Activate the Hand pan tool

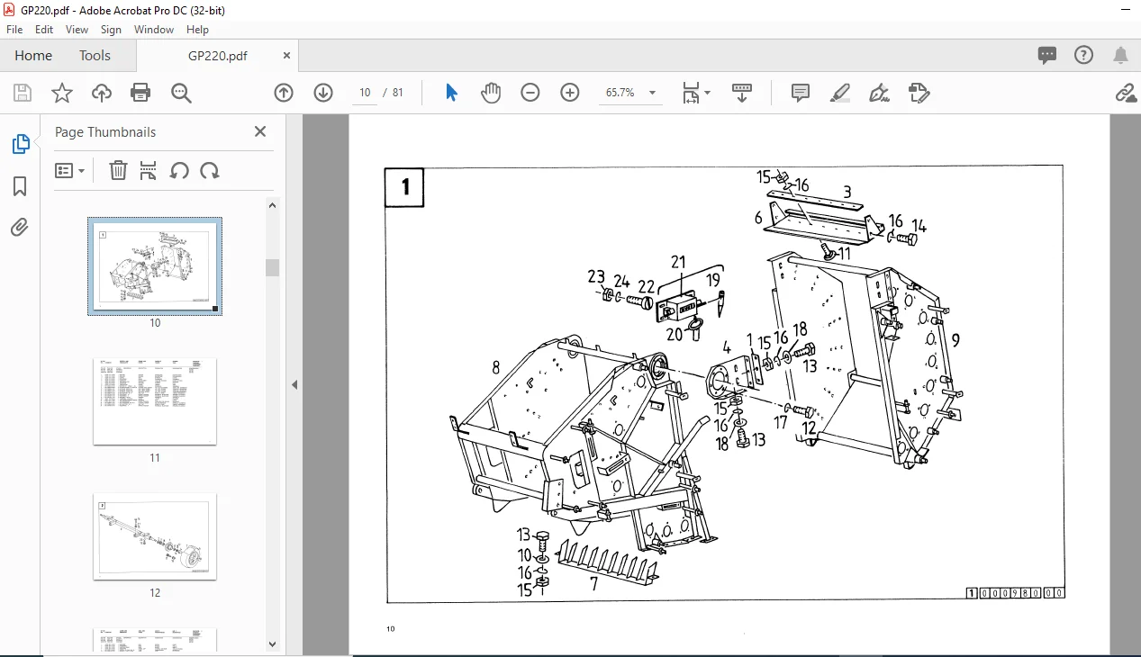[491, 93]
